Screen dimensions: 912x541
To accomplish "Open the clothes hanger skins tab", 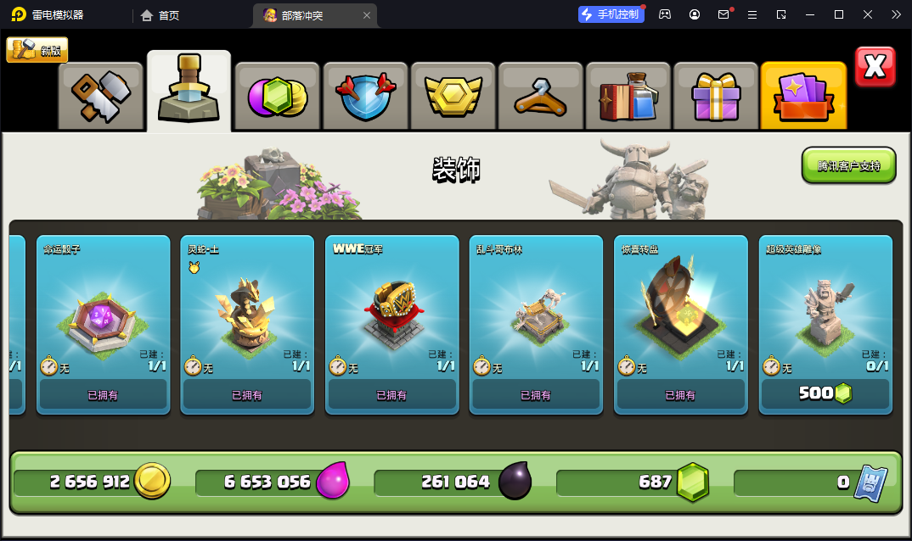I will point(540,96).
